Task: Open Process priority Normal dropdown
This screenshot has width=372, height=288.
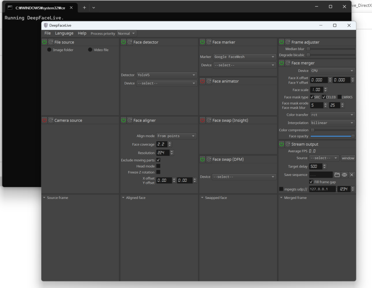Action: [127, 33]
